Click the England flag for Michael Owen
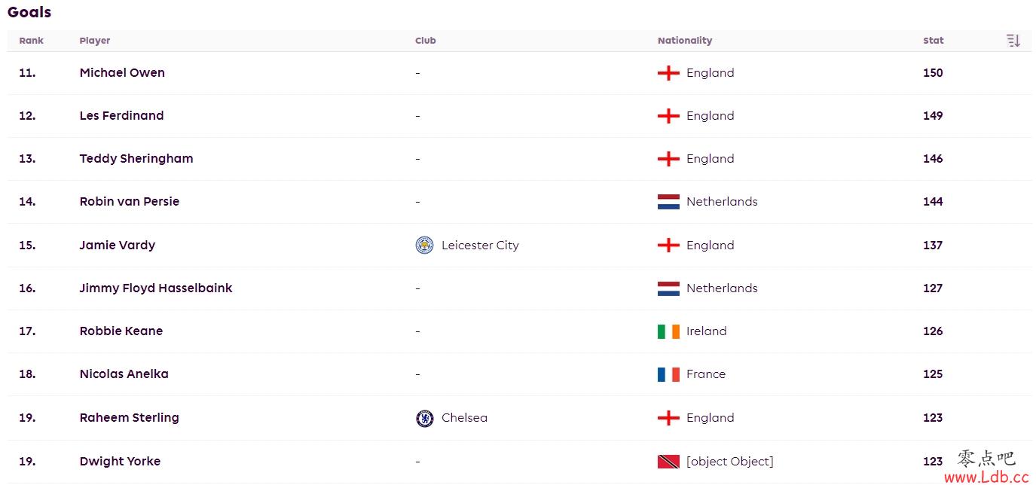This screenshot has height=485, width=1036. coord(668,73)
